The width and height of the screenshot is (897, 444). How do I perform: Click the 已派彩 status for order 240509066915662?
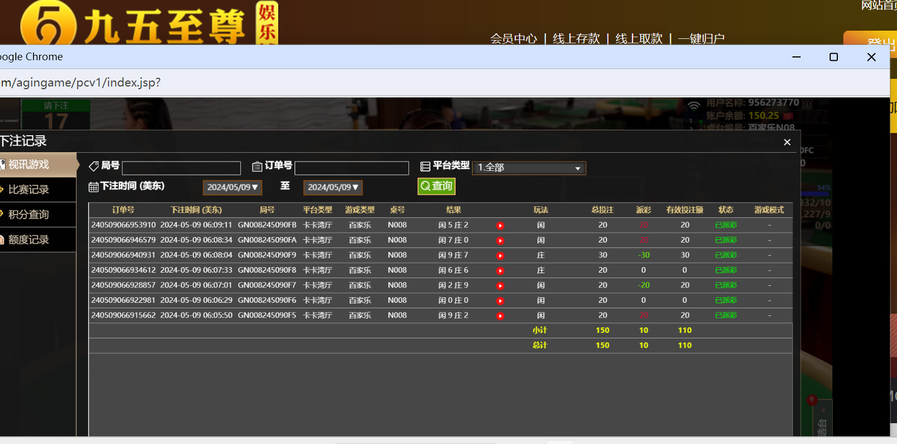tap(726, 315)
